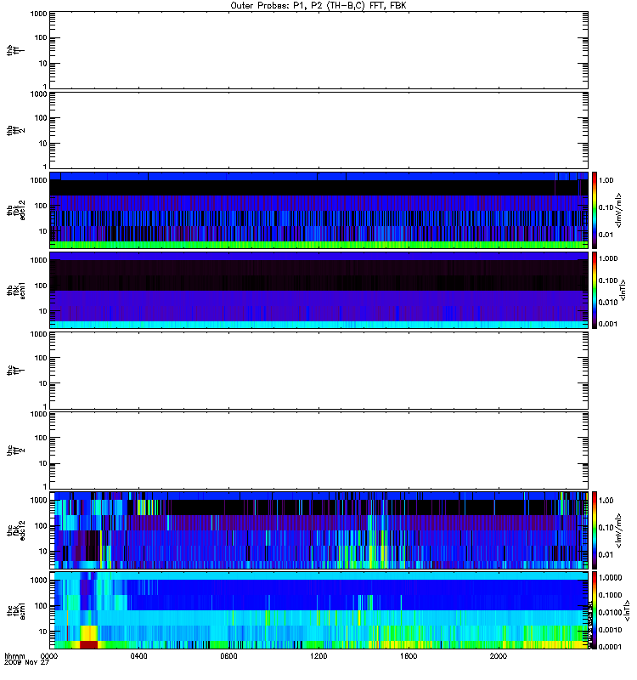
Task: Click the 'hhmm' axis unit label
Action: click(x=14, y=656)
